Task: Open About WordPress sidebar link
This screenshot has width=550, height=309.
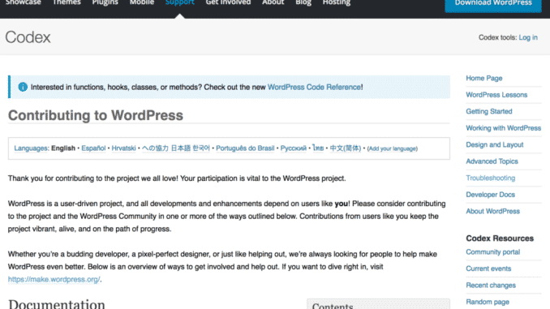Action: [x=493, y=211]
